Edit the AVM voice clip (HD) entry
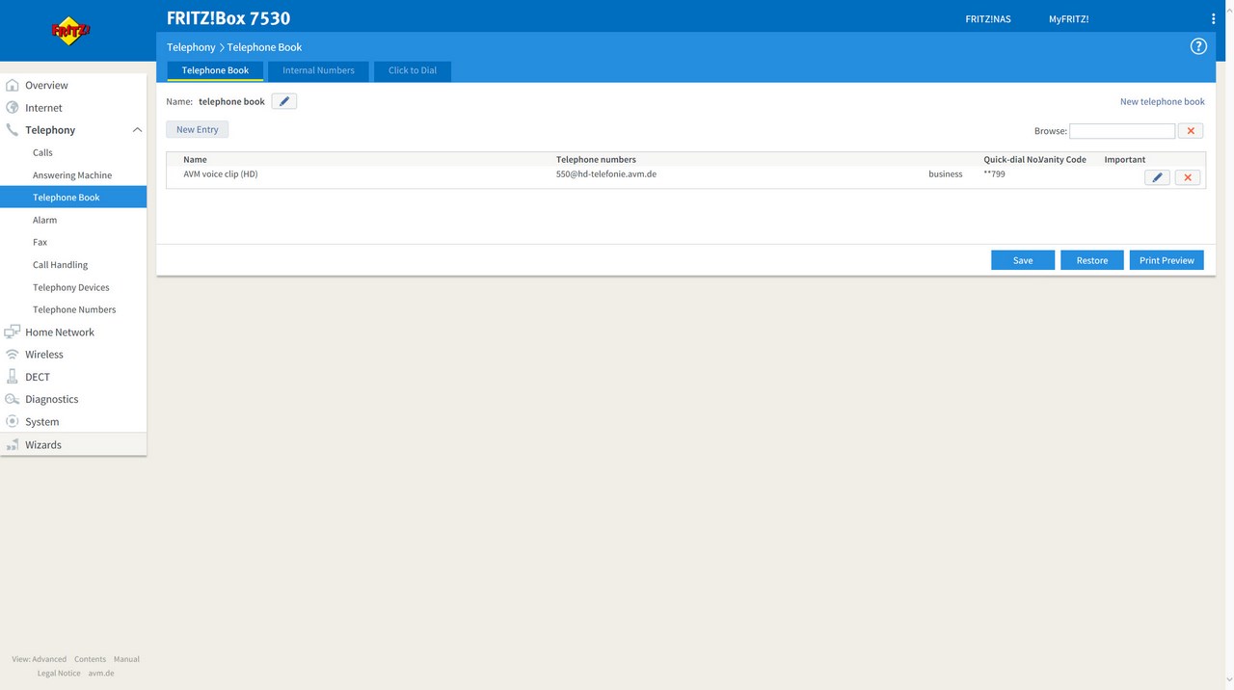1234x690 pixels. pyautogui.click(x=1157, y=177)
